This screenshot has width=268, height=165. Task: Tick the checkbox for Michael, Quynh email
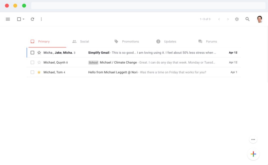pos(32,62)
